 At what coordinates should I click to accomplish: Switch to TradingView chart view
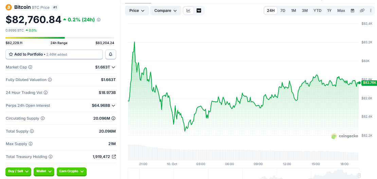click(199, 11)
